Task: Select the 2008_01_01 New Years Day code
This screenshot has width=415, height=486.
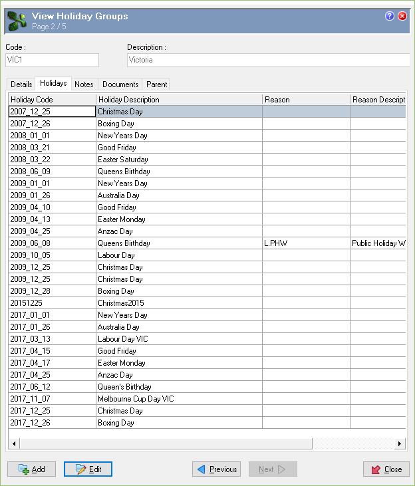Action: coord(52,136)
